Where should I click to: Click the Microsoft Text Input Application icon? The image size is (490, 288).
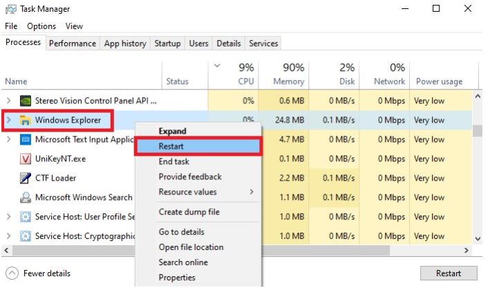pyautogui.click(x=26, y=139)
